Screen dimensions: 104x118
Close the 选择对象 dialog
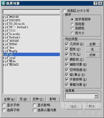(x=100, y=3)
